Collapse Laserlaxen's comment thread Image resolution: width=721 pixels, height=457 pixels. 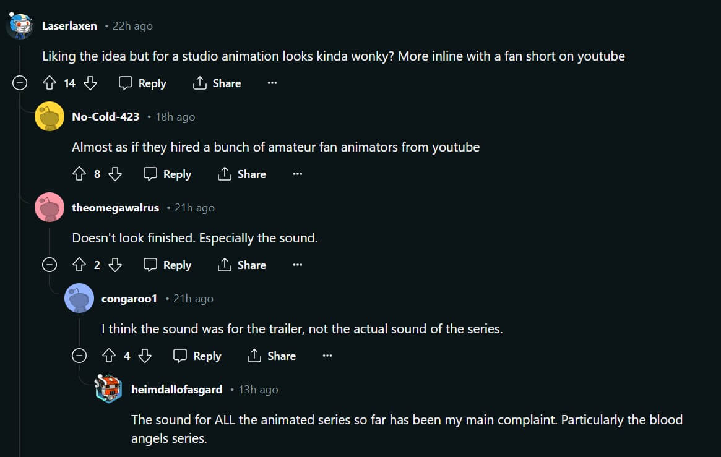20,83
